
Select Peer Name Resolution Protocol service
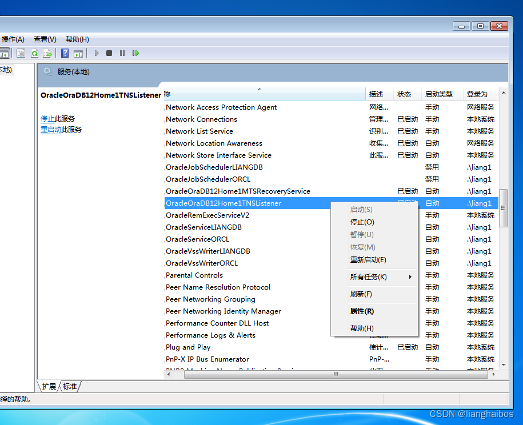[218, 287]
